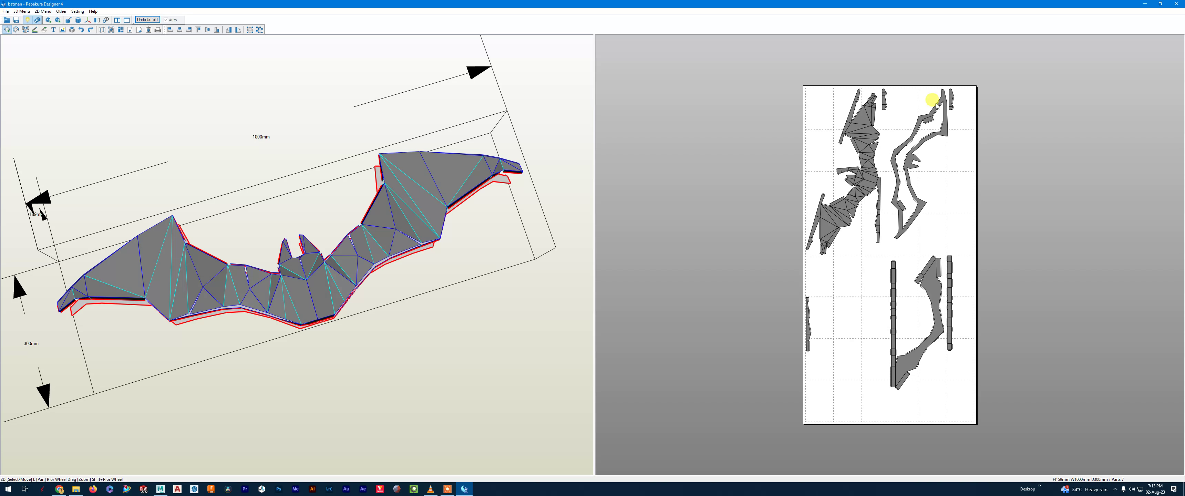Toggle the Auto checkbox
1185x496 pixels.
coord(166,20)
